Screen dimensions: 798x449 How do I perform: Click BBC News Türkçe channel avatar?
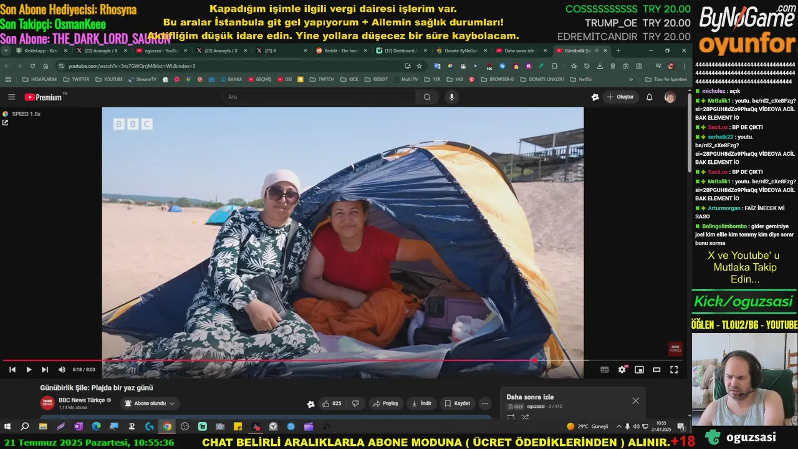47,403
